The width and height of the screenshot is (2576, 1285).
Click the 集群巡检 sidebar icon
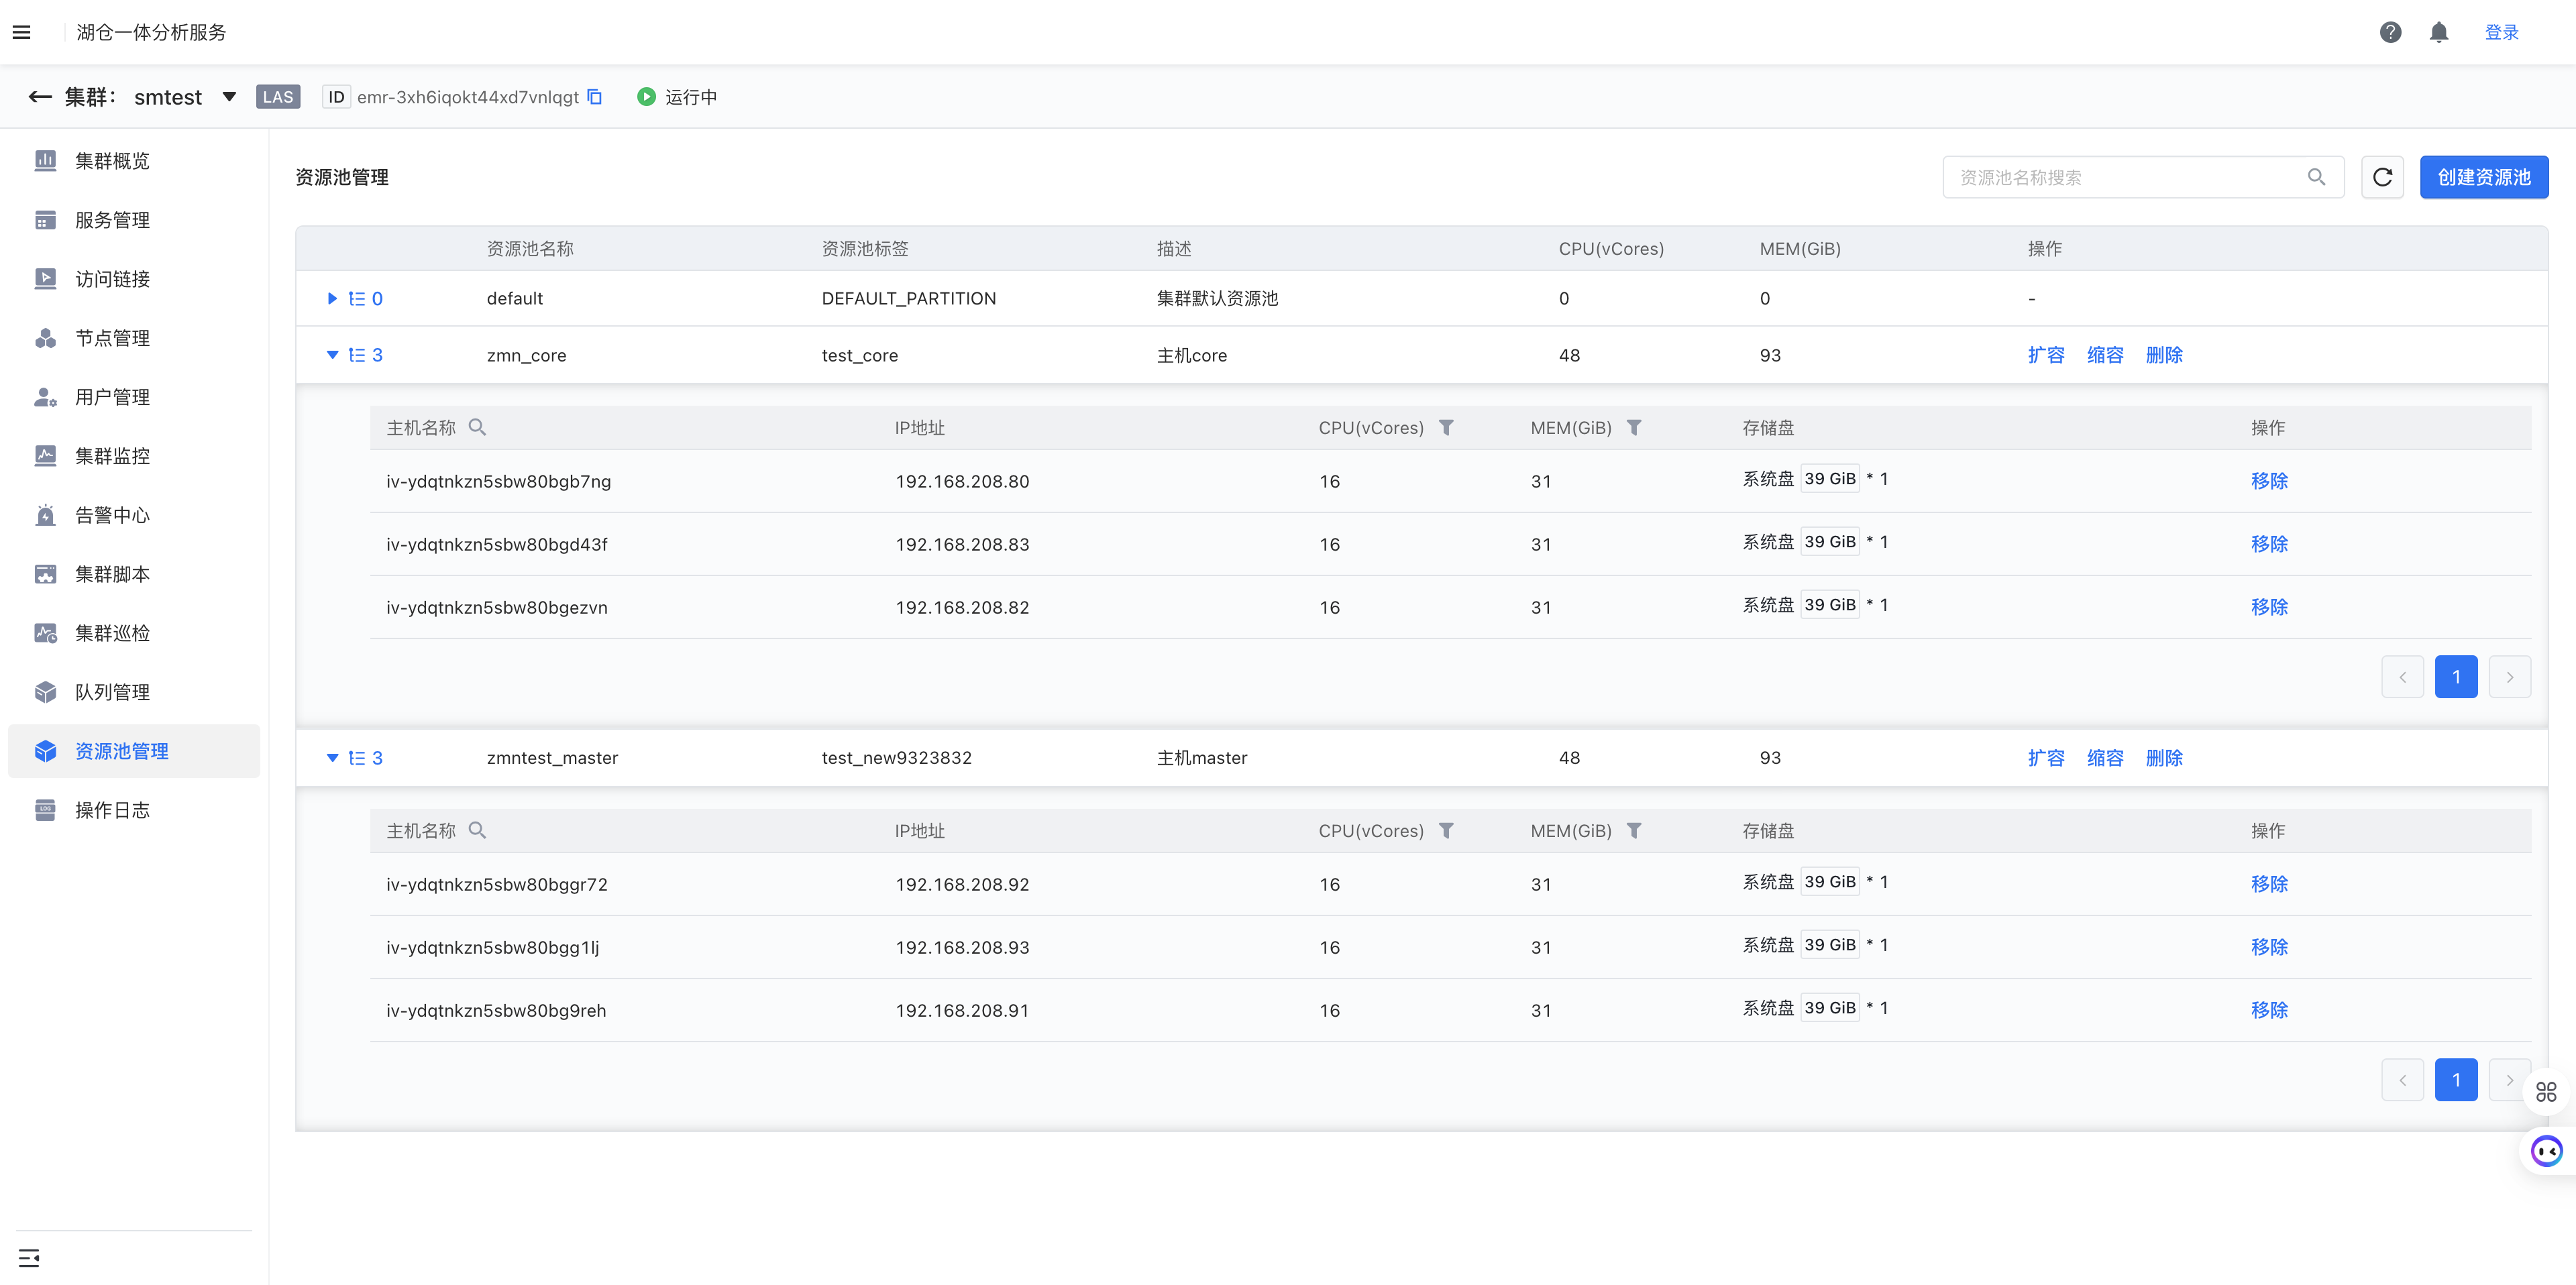click(x=45, y=633)
